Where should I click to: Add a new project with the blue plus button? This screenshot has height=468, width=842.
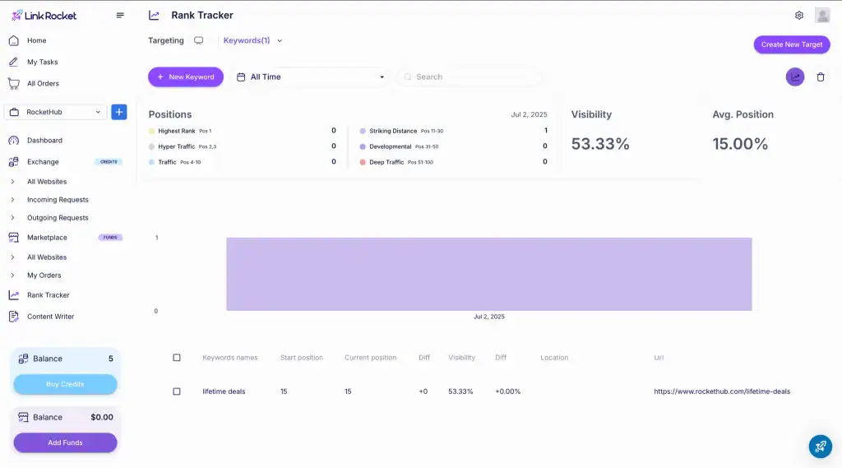coord(119,112)
